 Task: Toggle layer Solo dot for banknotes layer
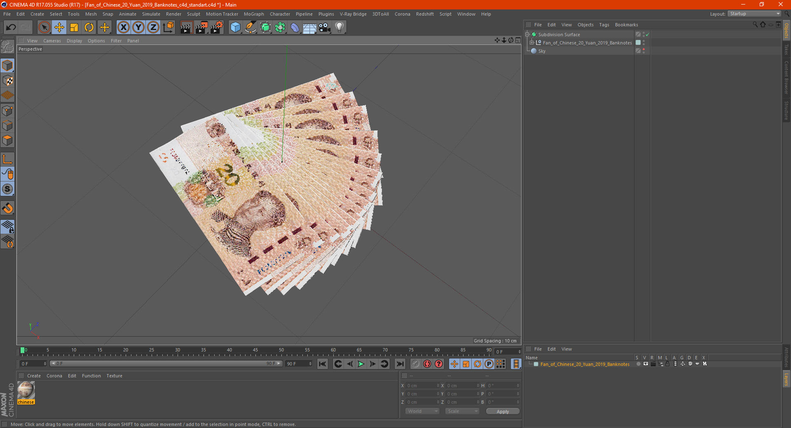point(638,364)
